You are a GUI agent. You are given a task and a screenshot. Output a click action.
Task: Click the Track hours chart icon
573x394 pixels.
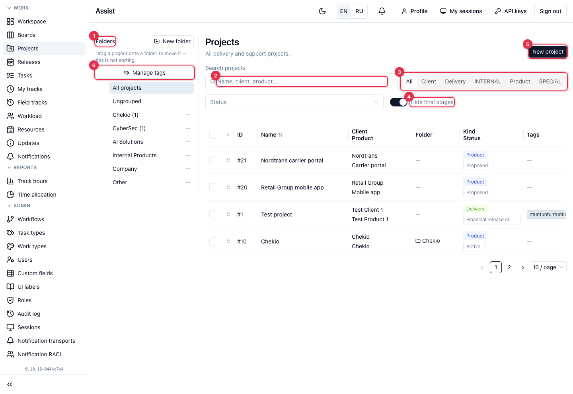coord(10,181)
